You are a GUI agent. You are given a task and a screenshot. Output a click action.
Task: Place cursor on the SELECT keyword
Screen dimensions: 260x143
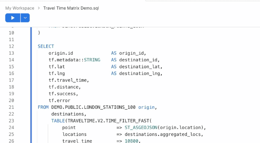[x=46, y=46]
